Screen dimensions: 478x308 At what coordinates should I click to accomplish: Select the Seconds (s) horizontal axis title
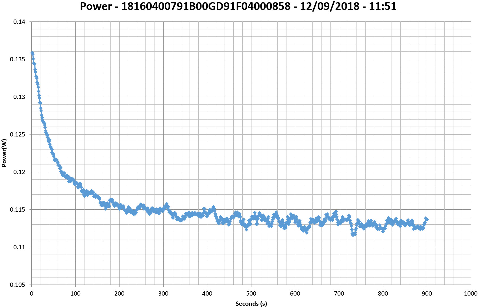coord(251,304)
